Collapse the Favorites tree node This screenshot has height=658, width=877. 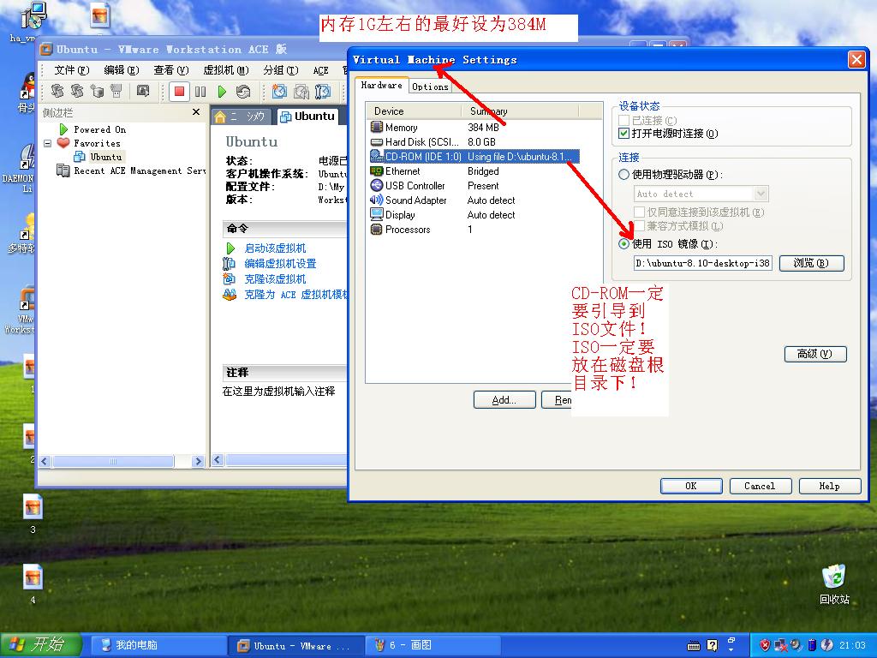coord(48,143)
